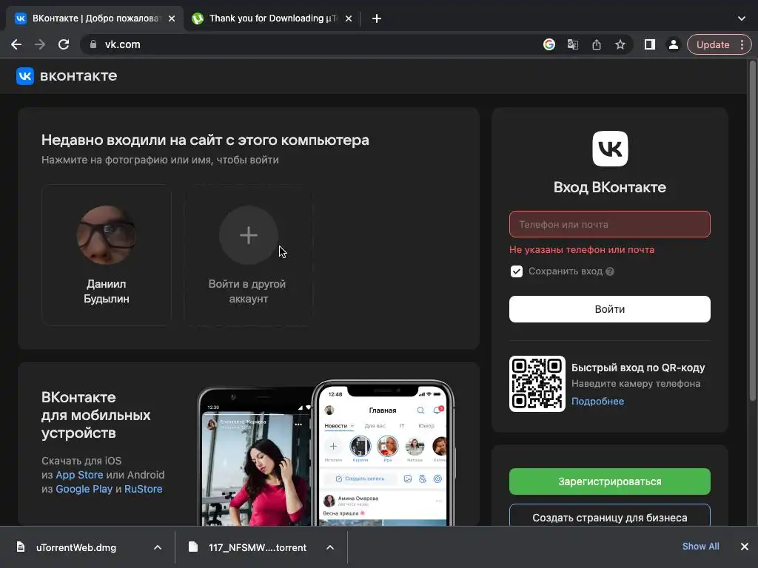This screenshot has width=758, height=568.
Task: Expand options for uTorrentWeb.dmg download
Action: pos(158,547)
